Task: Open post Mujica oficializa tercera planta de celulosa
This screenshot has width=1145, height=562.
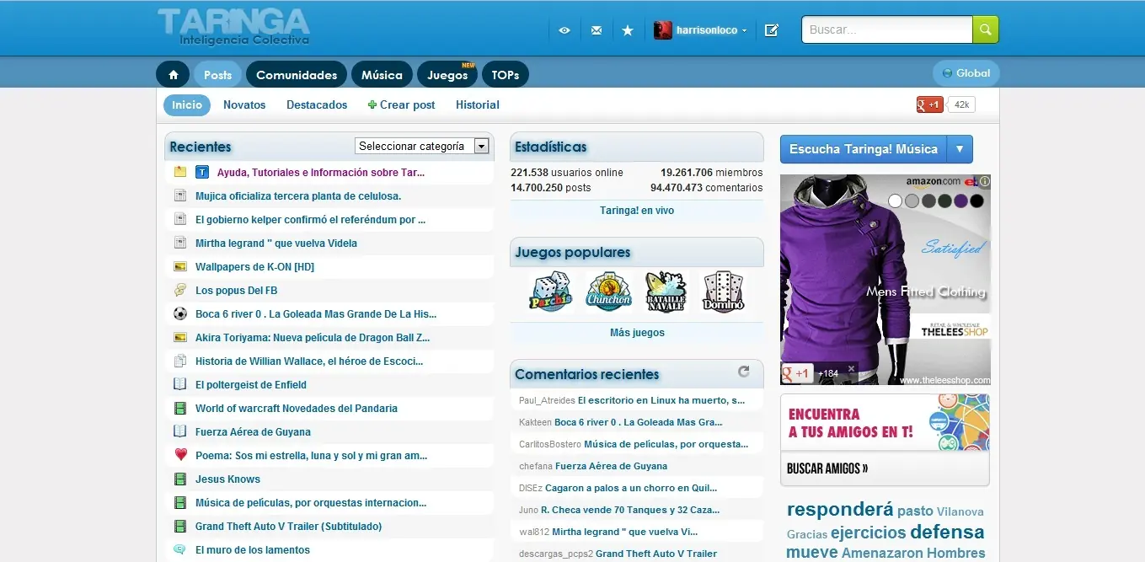Action: [298, 195]
